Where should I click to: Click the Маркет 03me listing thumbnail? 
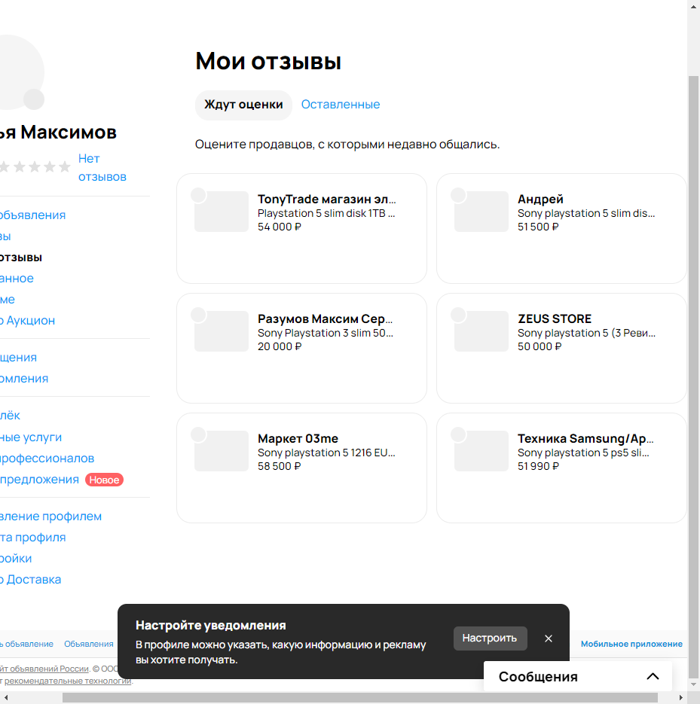pyautogui.click(x=222, y=451)
